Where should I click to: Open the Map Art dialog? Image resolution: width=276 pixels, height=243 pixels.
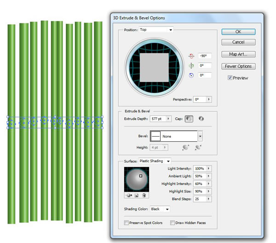tap(238, 54)
